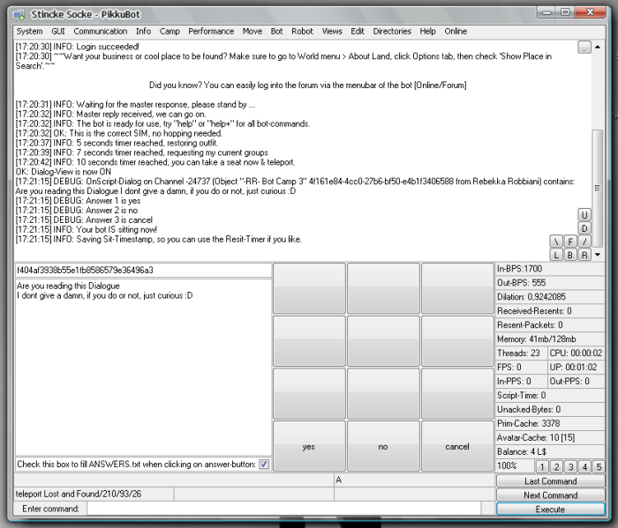
Task: Open the Communication menu
Action: click(100, 31)
